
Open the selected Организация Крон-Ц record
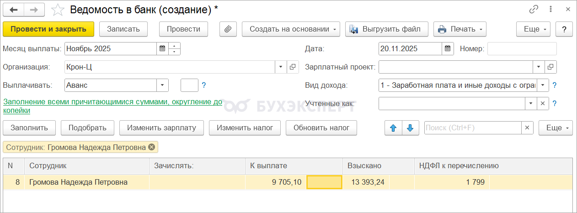293,67
